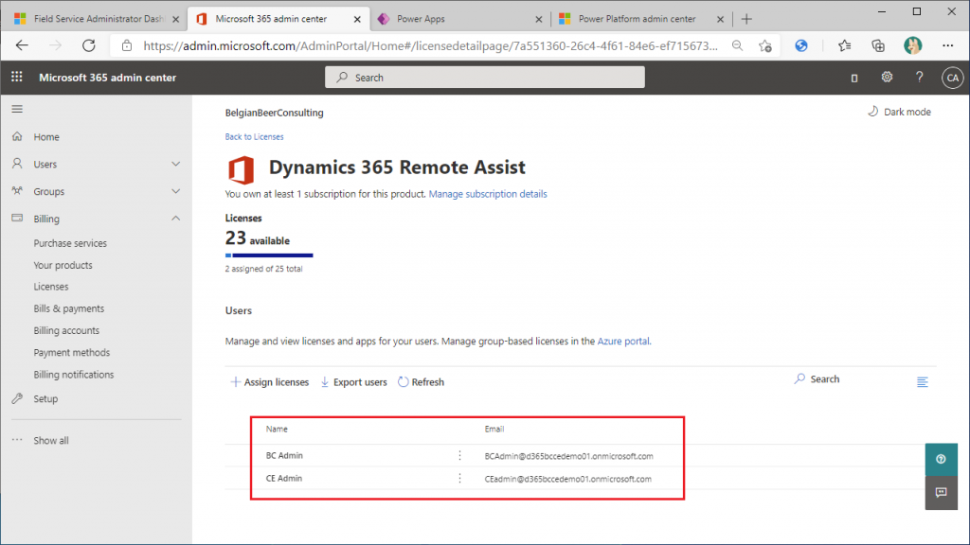970x545 pixels.
Task: Add this page to favorites star icon
Action: tap(765, 45)
